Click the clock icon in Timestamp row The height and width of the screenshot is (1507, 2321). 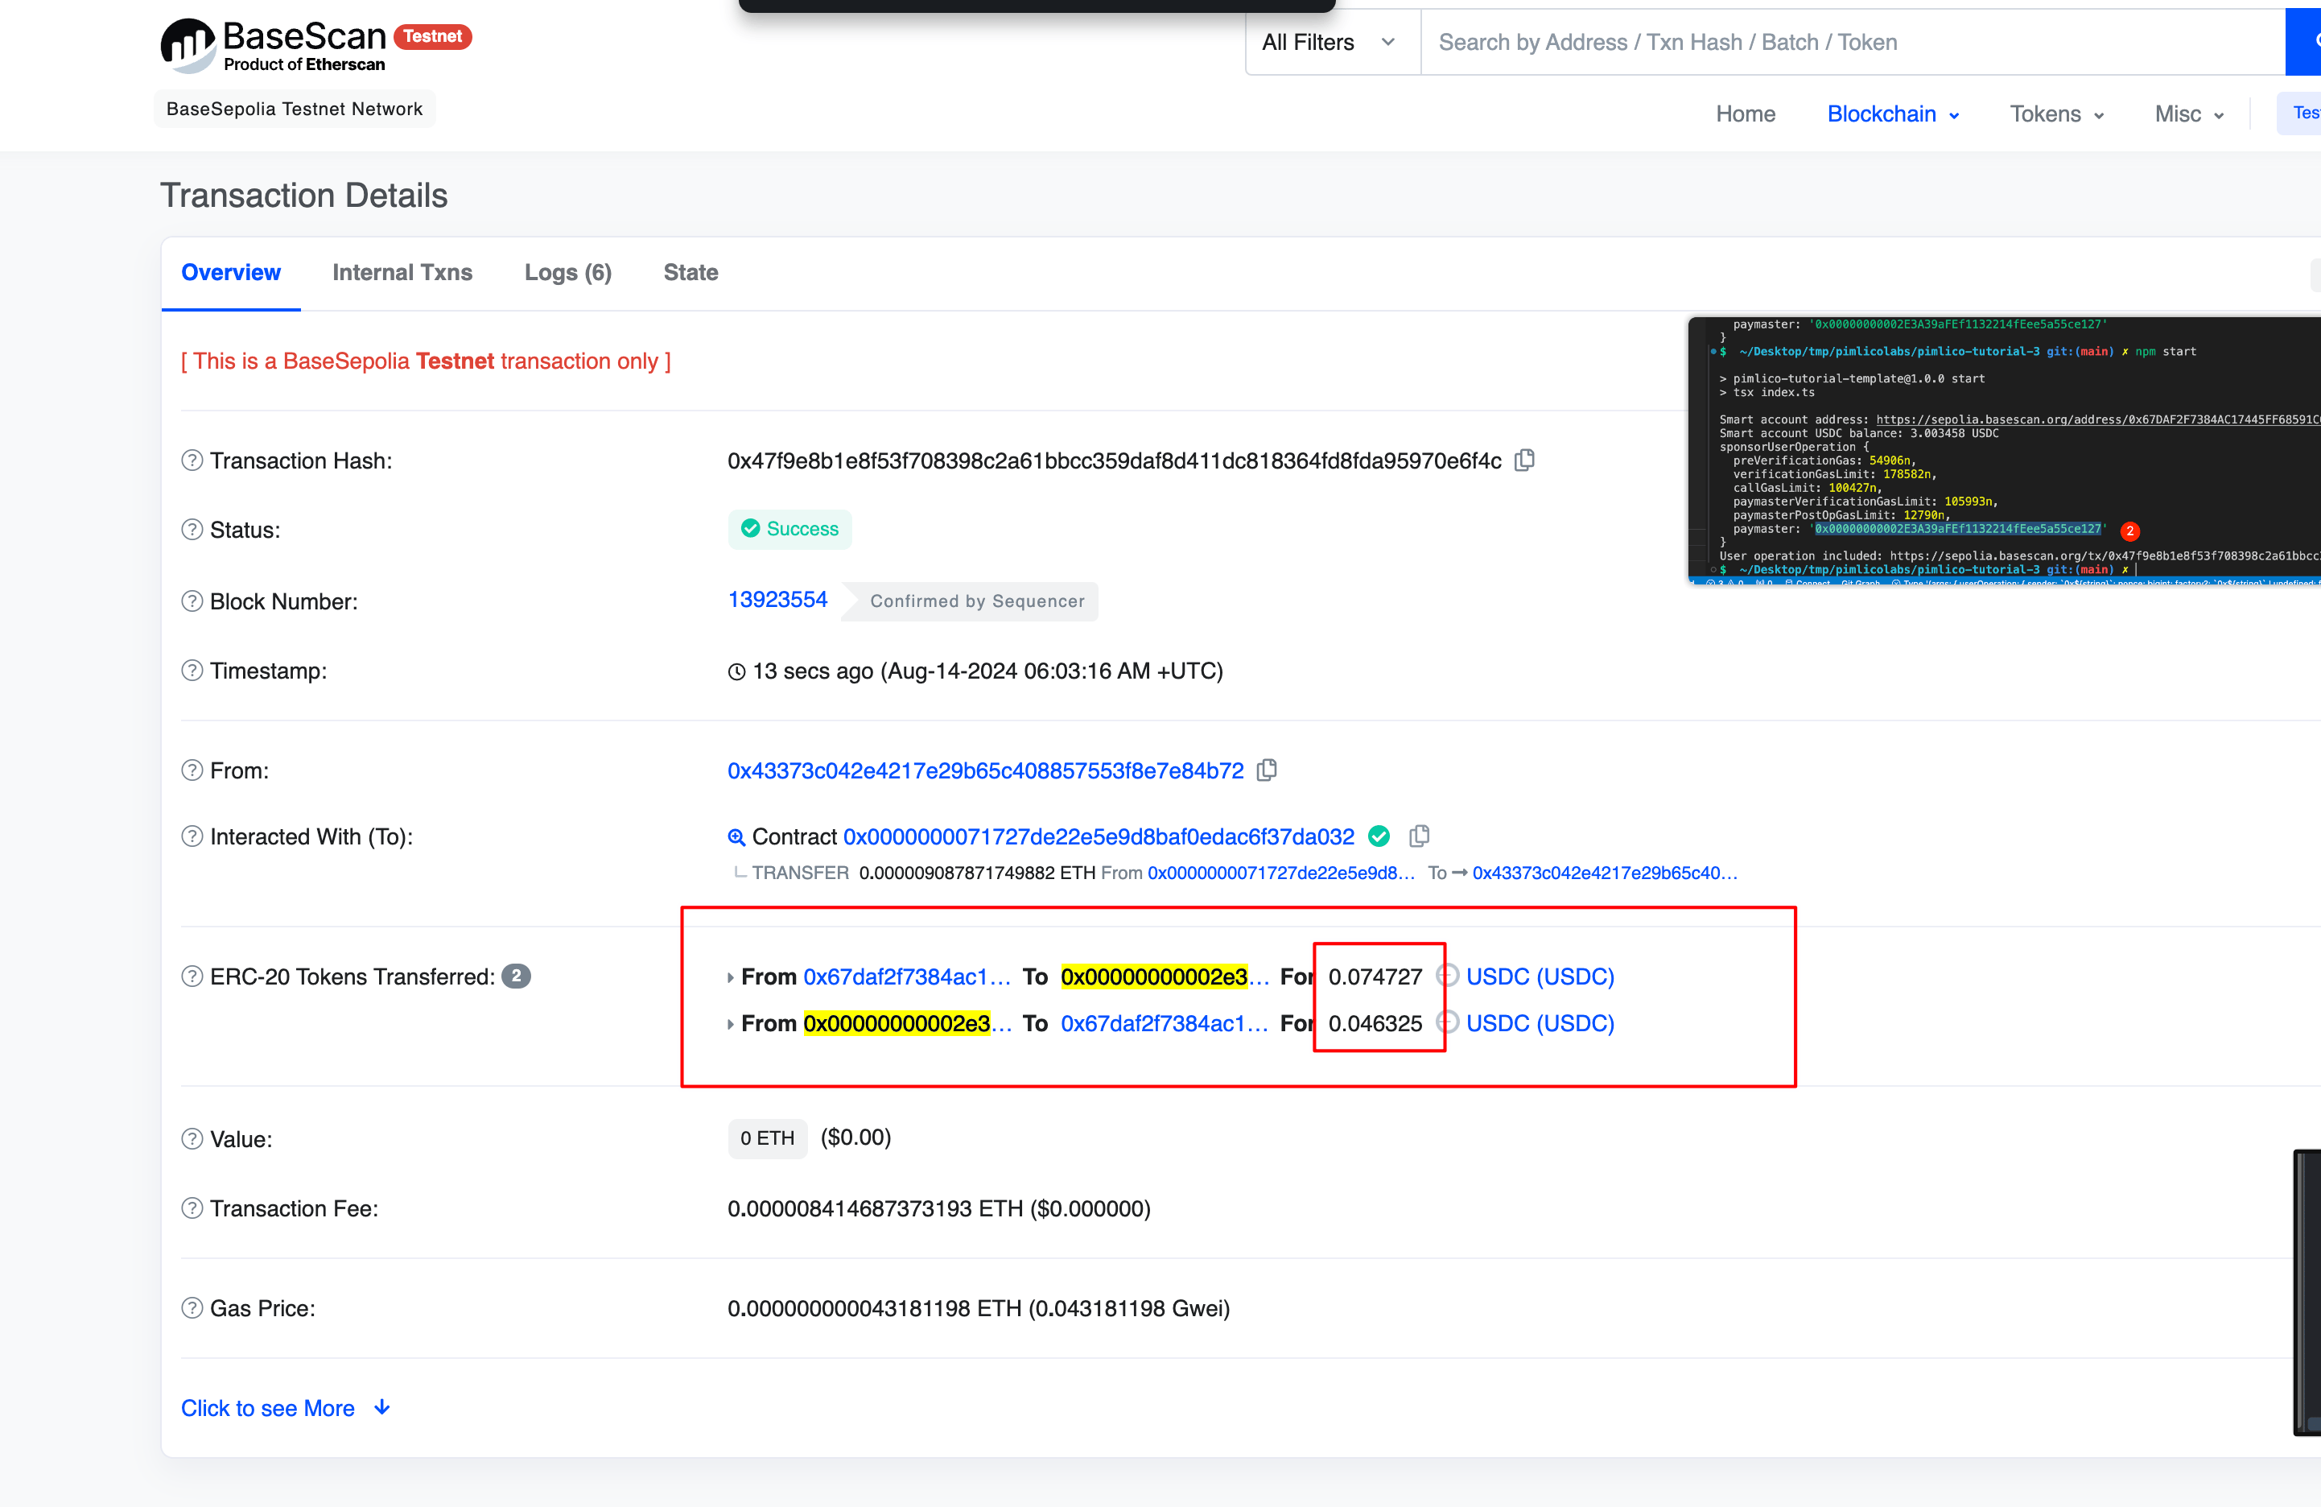click(737, 671)
